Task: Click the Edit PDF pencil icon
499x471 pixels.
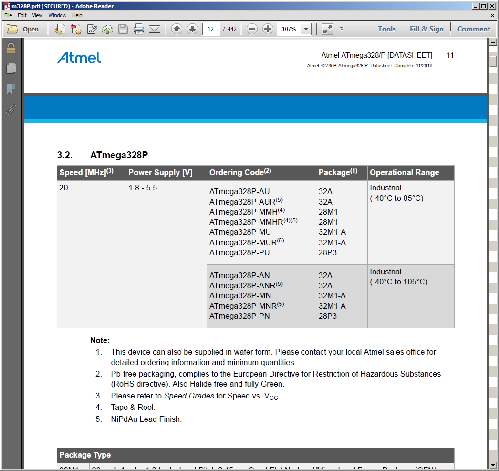Action: coord(92,29)
